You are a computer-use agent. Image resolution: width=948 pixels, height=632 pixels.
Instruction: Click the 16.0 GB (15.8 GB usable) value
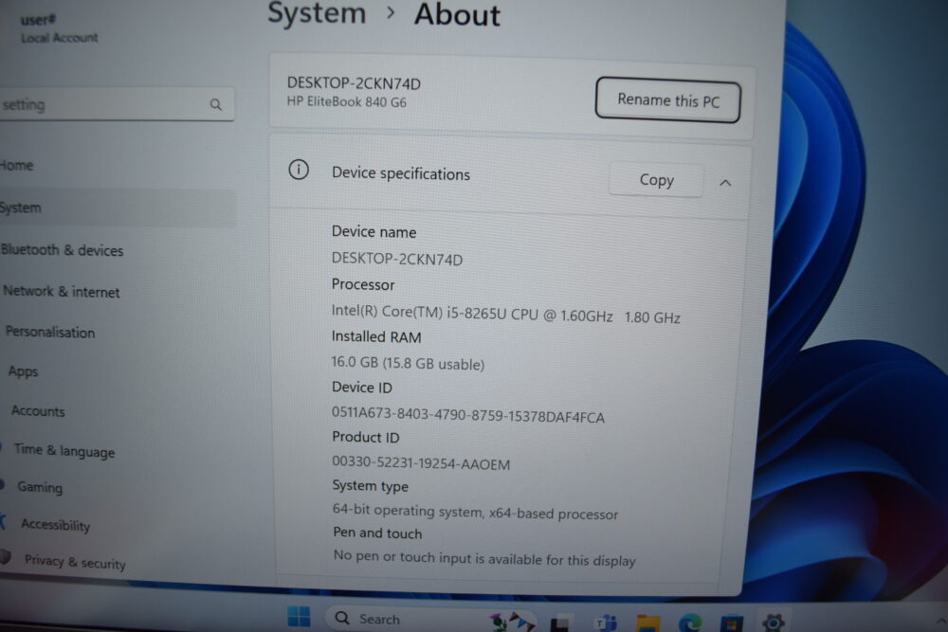[408, 363]
